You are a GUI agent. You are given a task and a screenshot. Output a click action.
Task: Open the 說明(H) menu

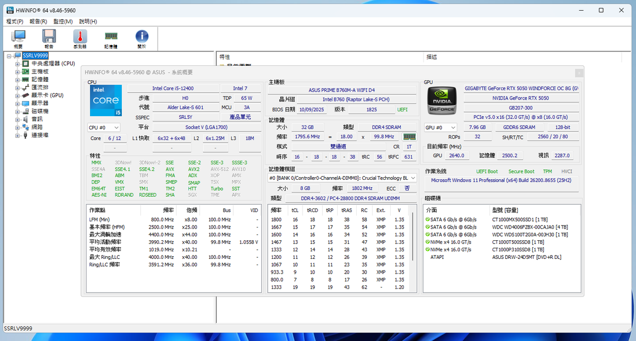(x=88, y=22)
